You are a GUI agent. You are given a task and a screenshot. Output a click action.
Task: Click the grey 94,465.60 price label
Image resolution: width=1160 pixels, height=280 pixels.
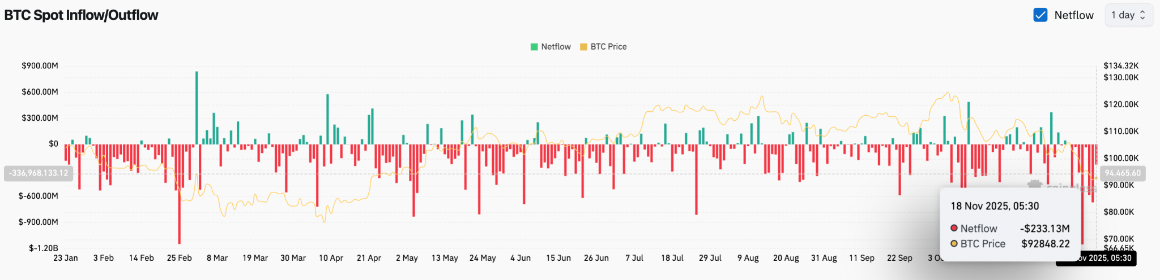coord(1123,173)
